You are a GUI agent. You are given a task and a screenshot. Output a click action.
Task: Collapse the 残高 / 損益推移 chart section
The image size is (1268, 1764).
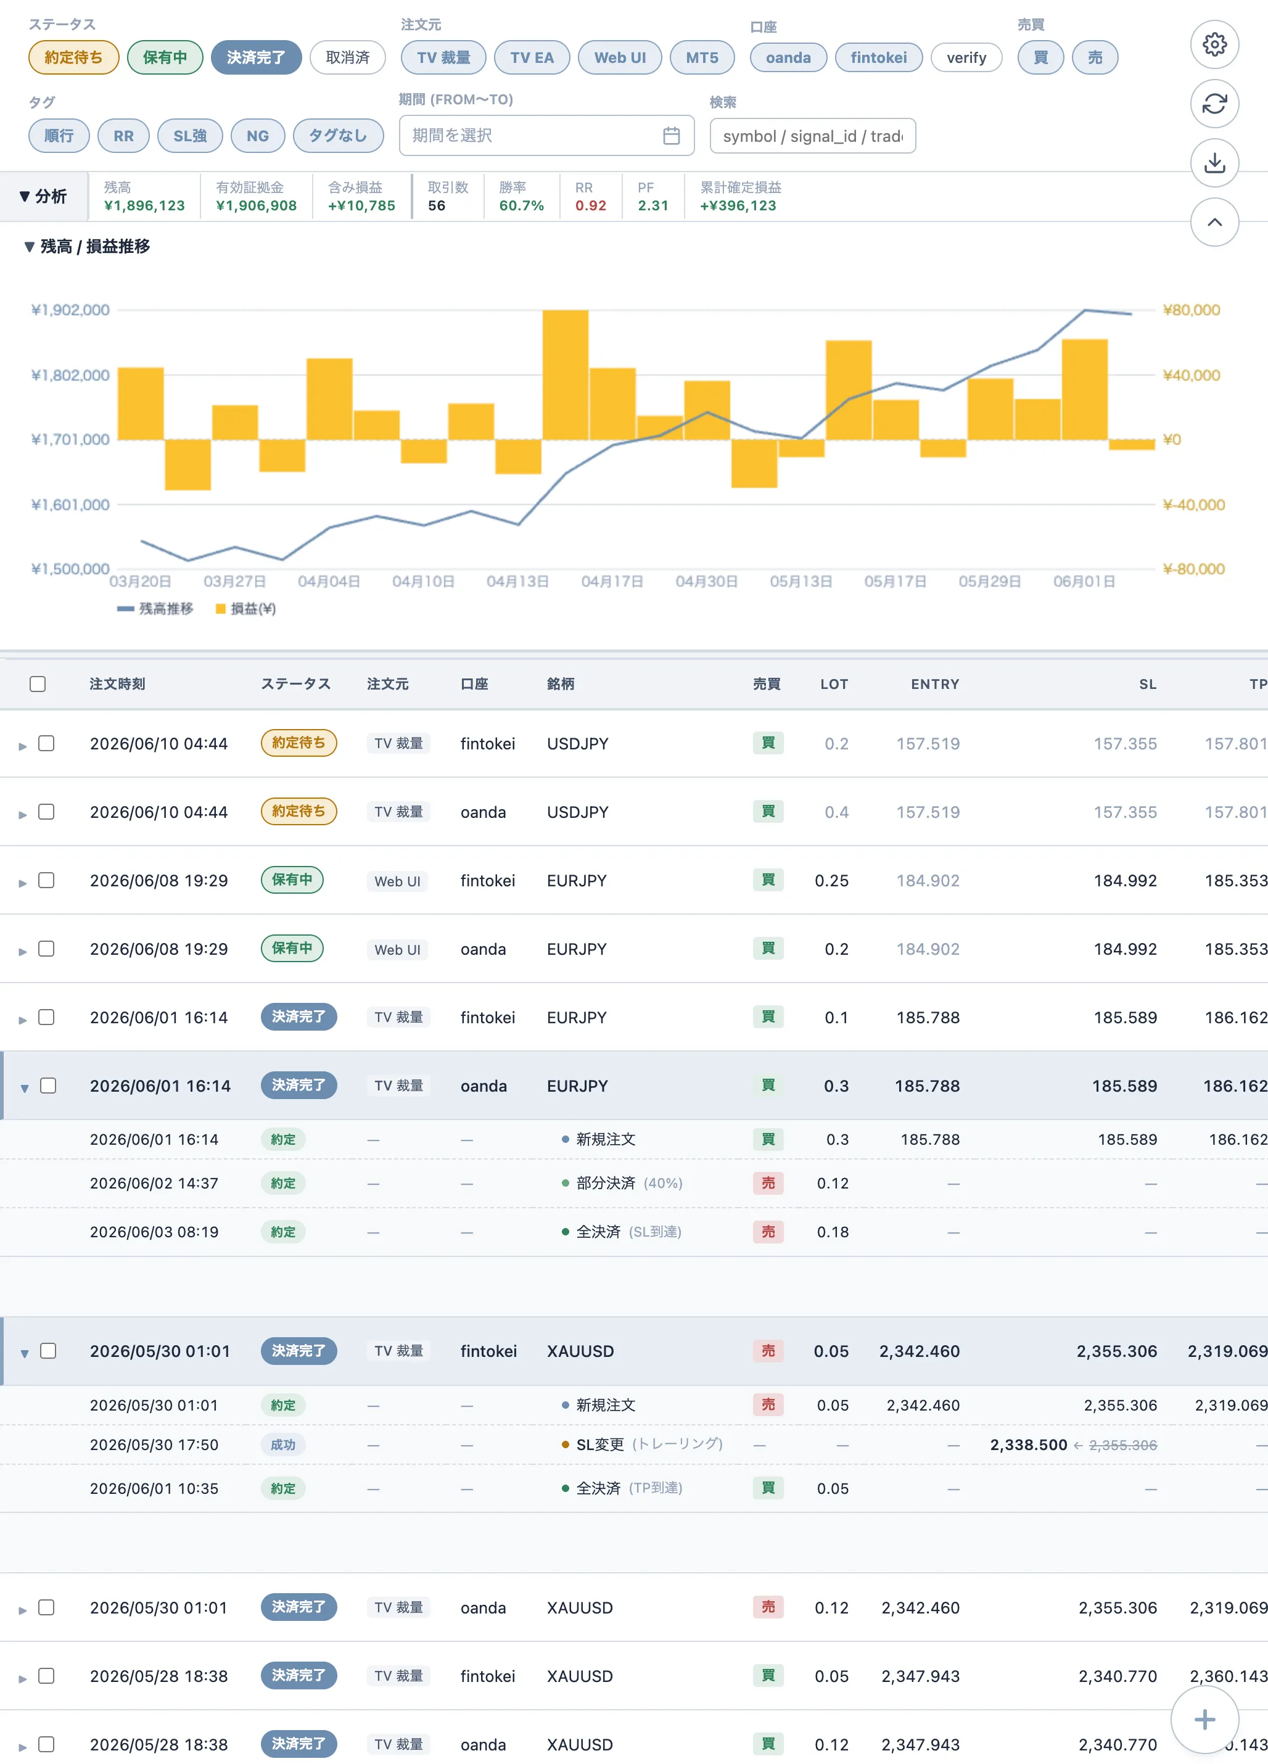[x=86, y=247]
